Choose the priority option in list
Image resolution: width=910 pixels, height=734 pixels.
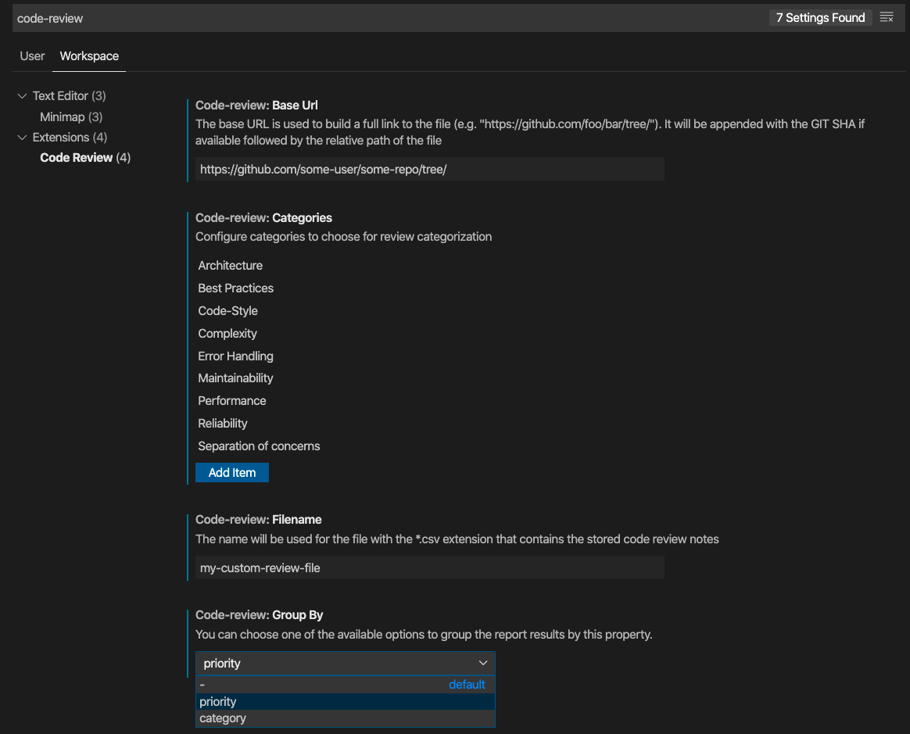[346, 701]
